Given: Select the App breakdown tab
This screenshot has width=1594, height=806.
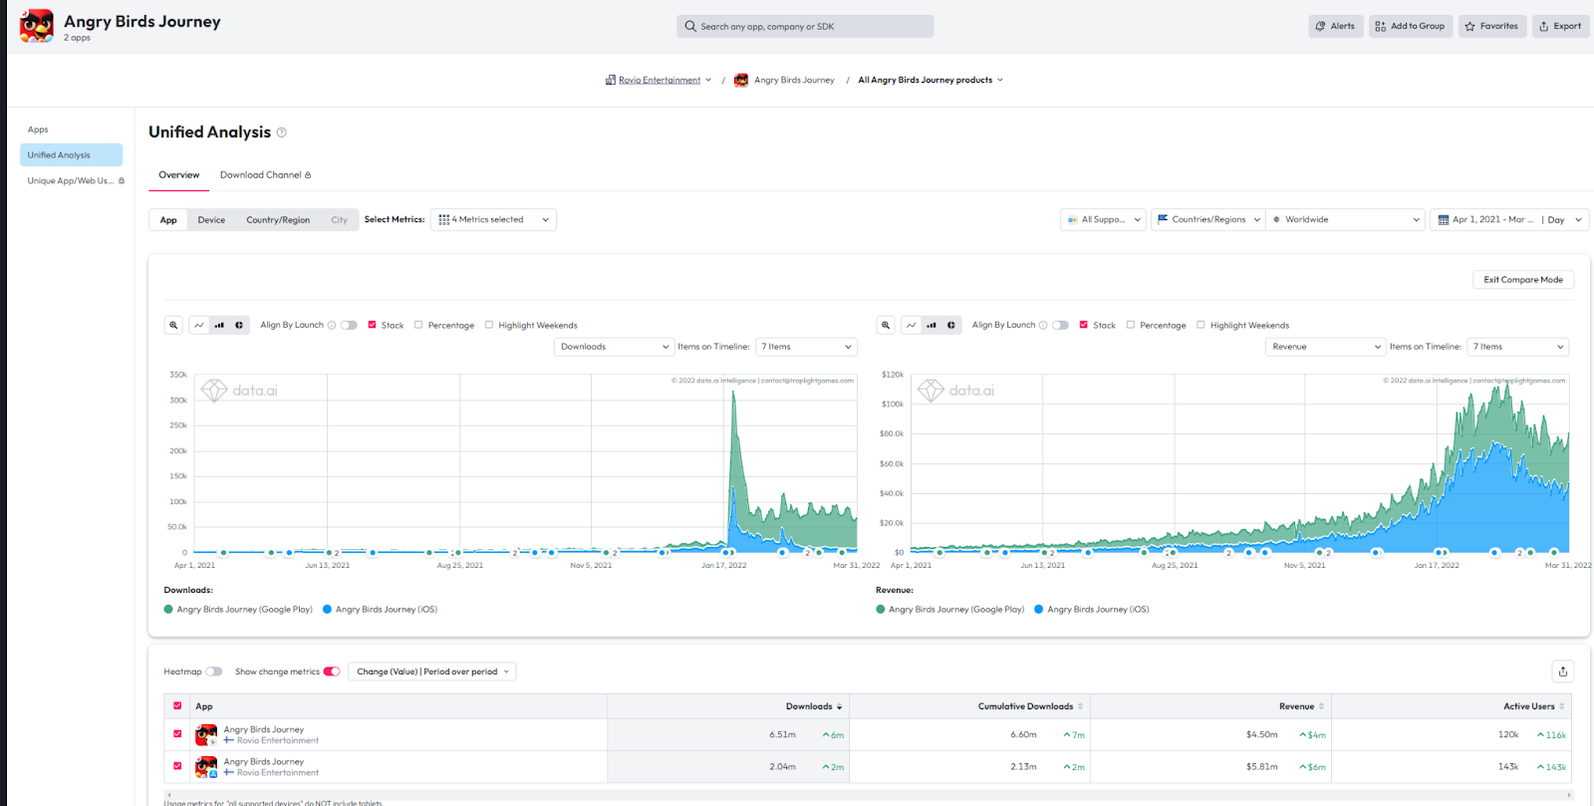Looking at the screenshot, I should point(168,219).
